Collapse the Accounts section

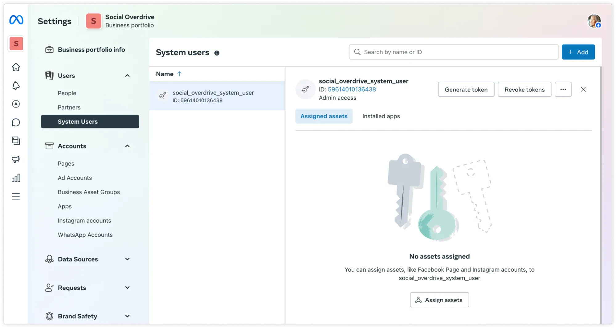point(127,146)
